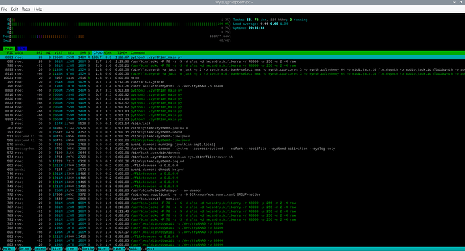The height and width of the screenshot is (251, 465).
Task: Click the Tasks summary line
Action: [x=270, y=20]
